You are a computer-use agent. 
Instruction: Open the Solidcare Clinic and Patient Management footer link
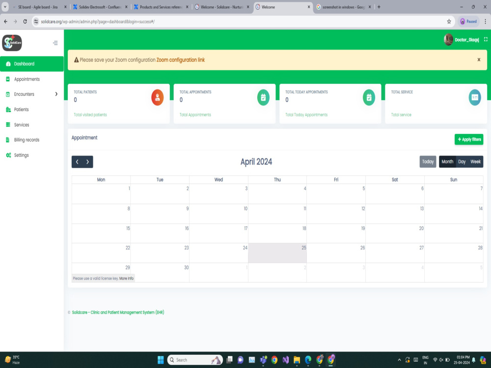tap(118, 312)
